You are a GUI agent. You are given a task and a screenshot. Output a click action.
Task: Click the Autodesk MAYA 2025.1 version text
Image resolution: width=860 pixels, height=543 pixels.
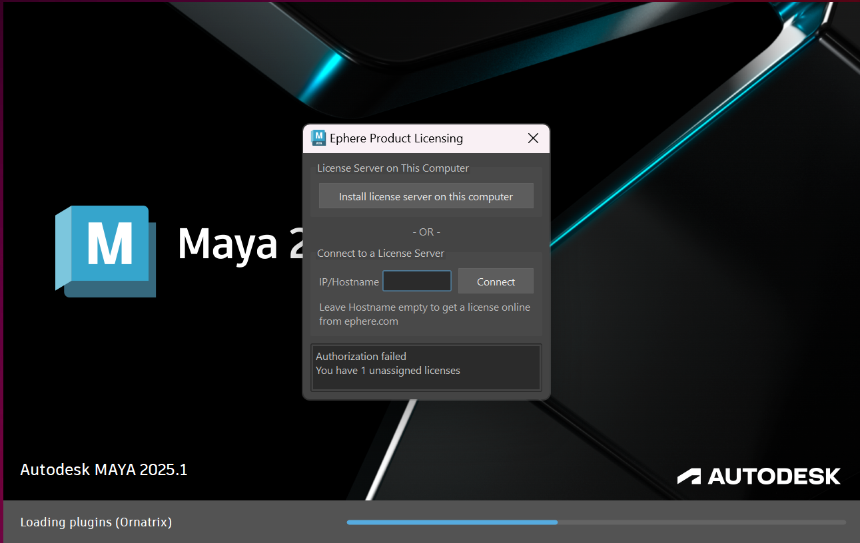click(104, 470)
